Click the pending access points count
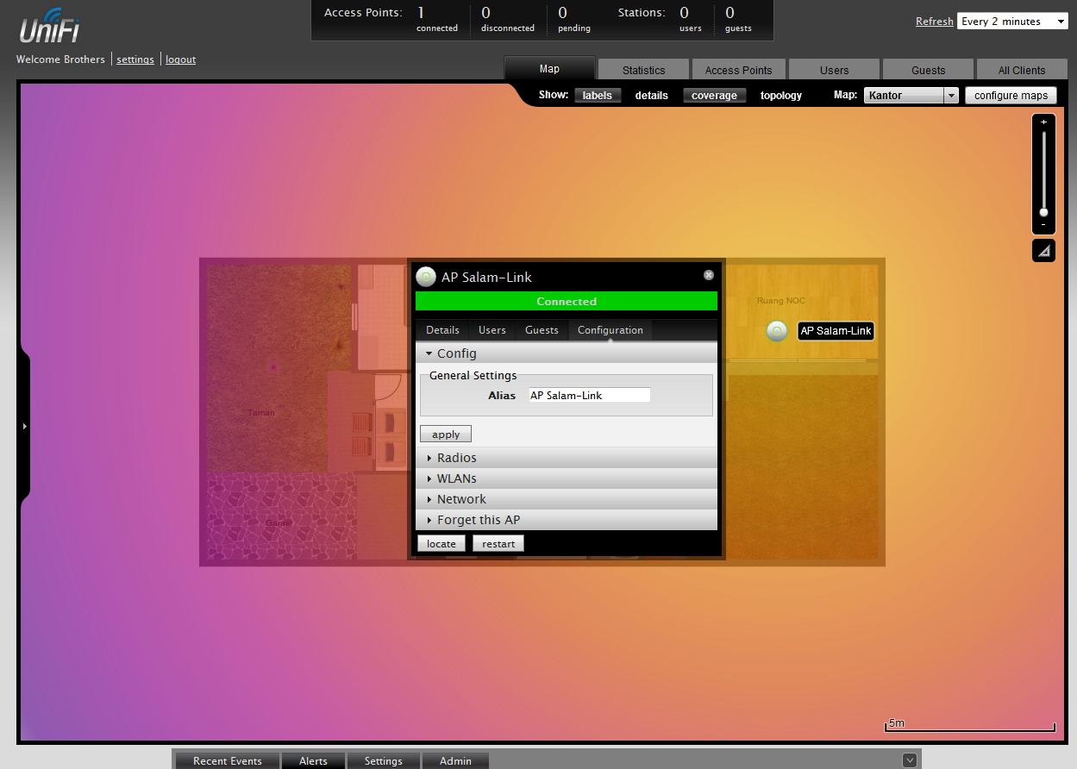The width and height of the screenshot is (1077, 769). (574, 19)
